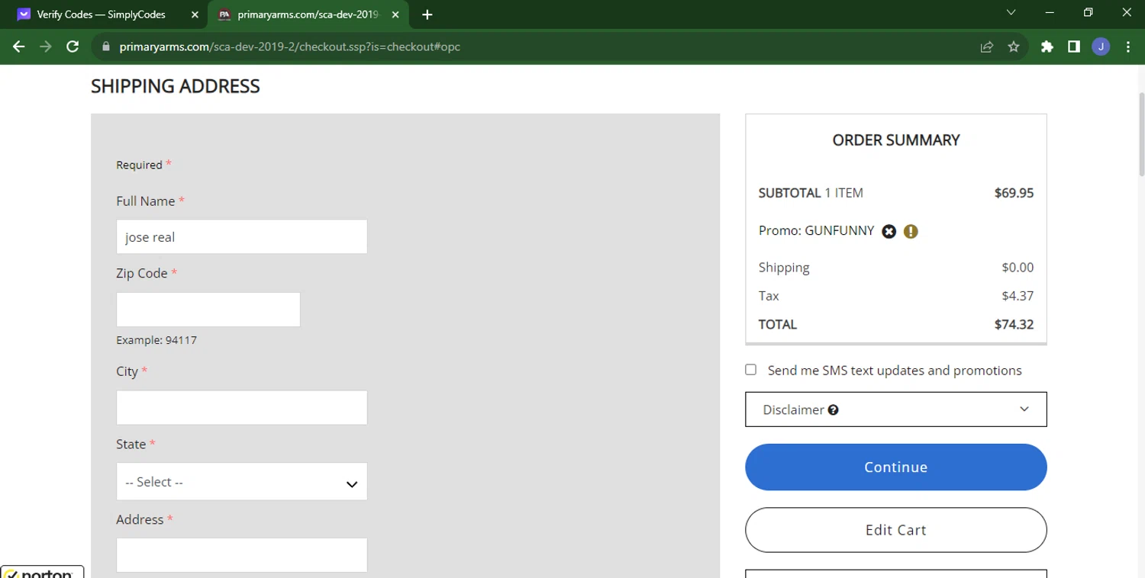This screenshot has height=578, width=1145.
Task: Open the Chrome profile avatar
Action: (x=1101, y=47)
